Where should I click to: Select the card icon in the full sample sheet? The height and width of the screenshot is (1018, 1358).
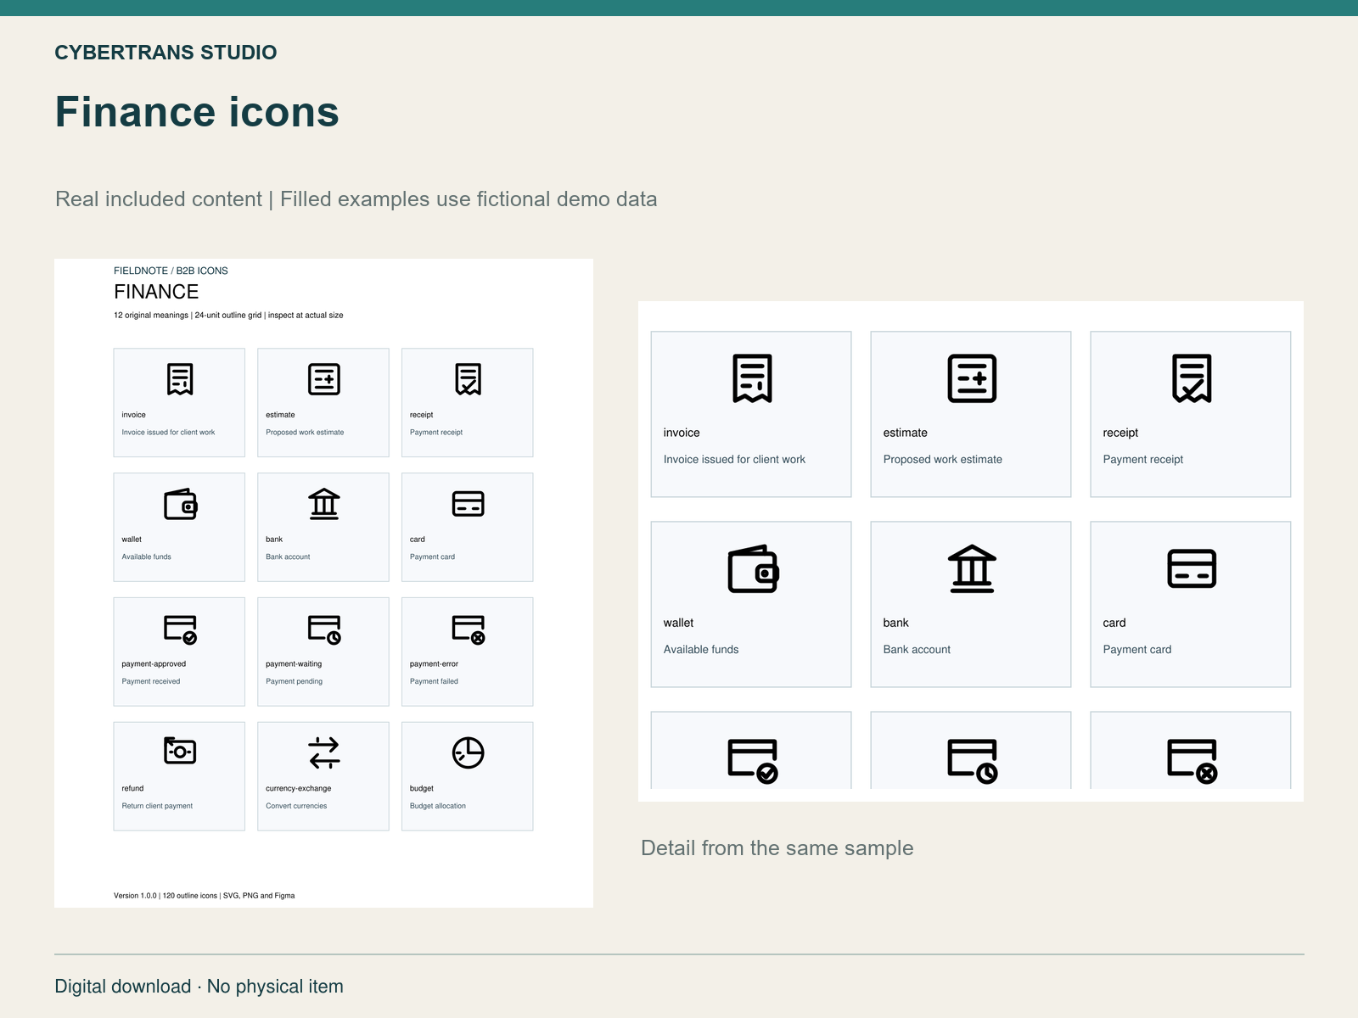point(469,504)
